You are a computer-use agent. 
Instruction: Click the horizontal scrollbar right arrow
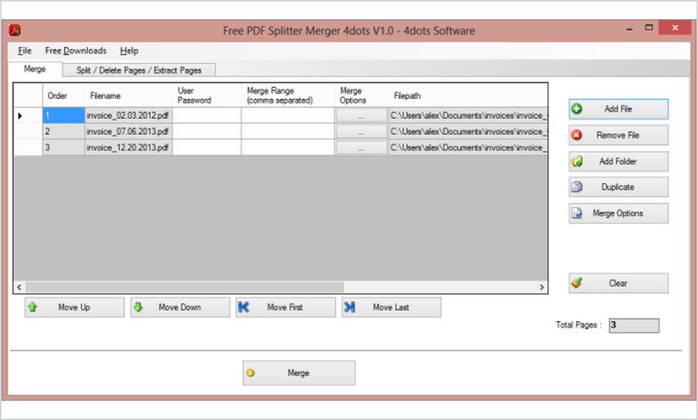click(542, 287)
